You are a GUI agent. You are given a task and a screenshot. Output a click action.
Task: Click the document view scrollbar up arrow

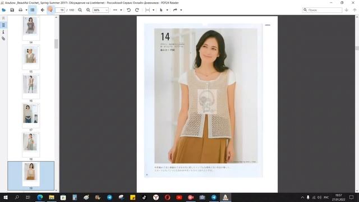357,17
